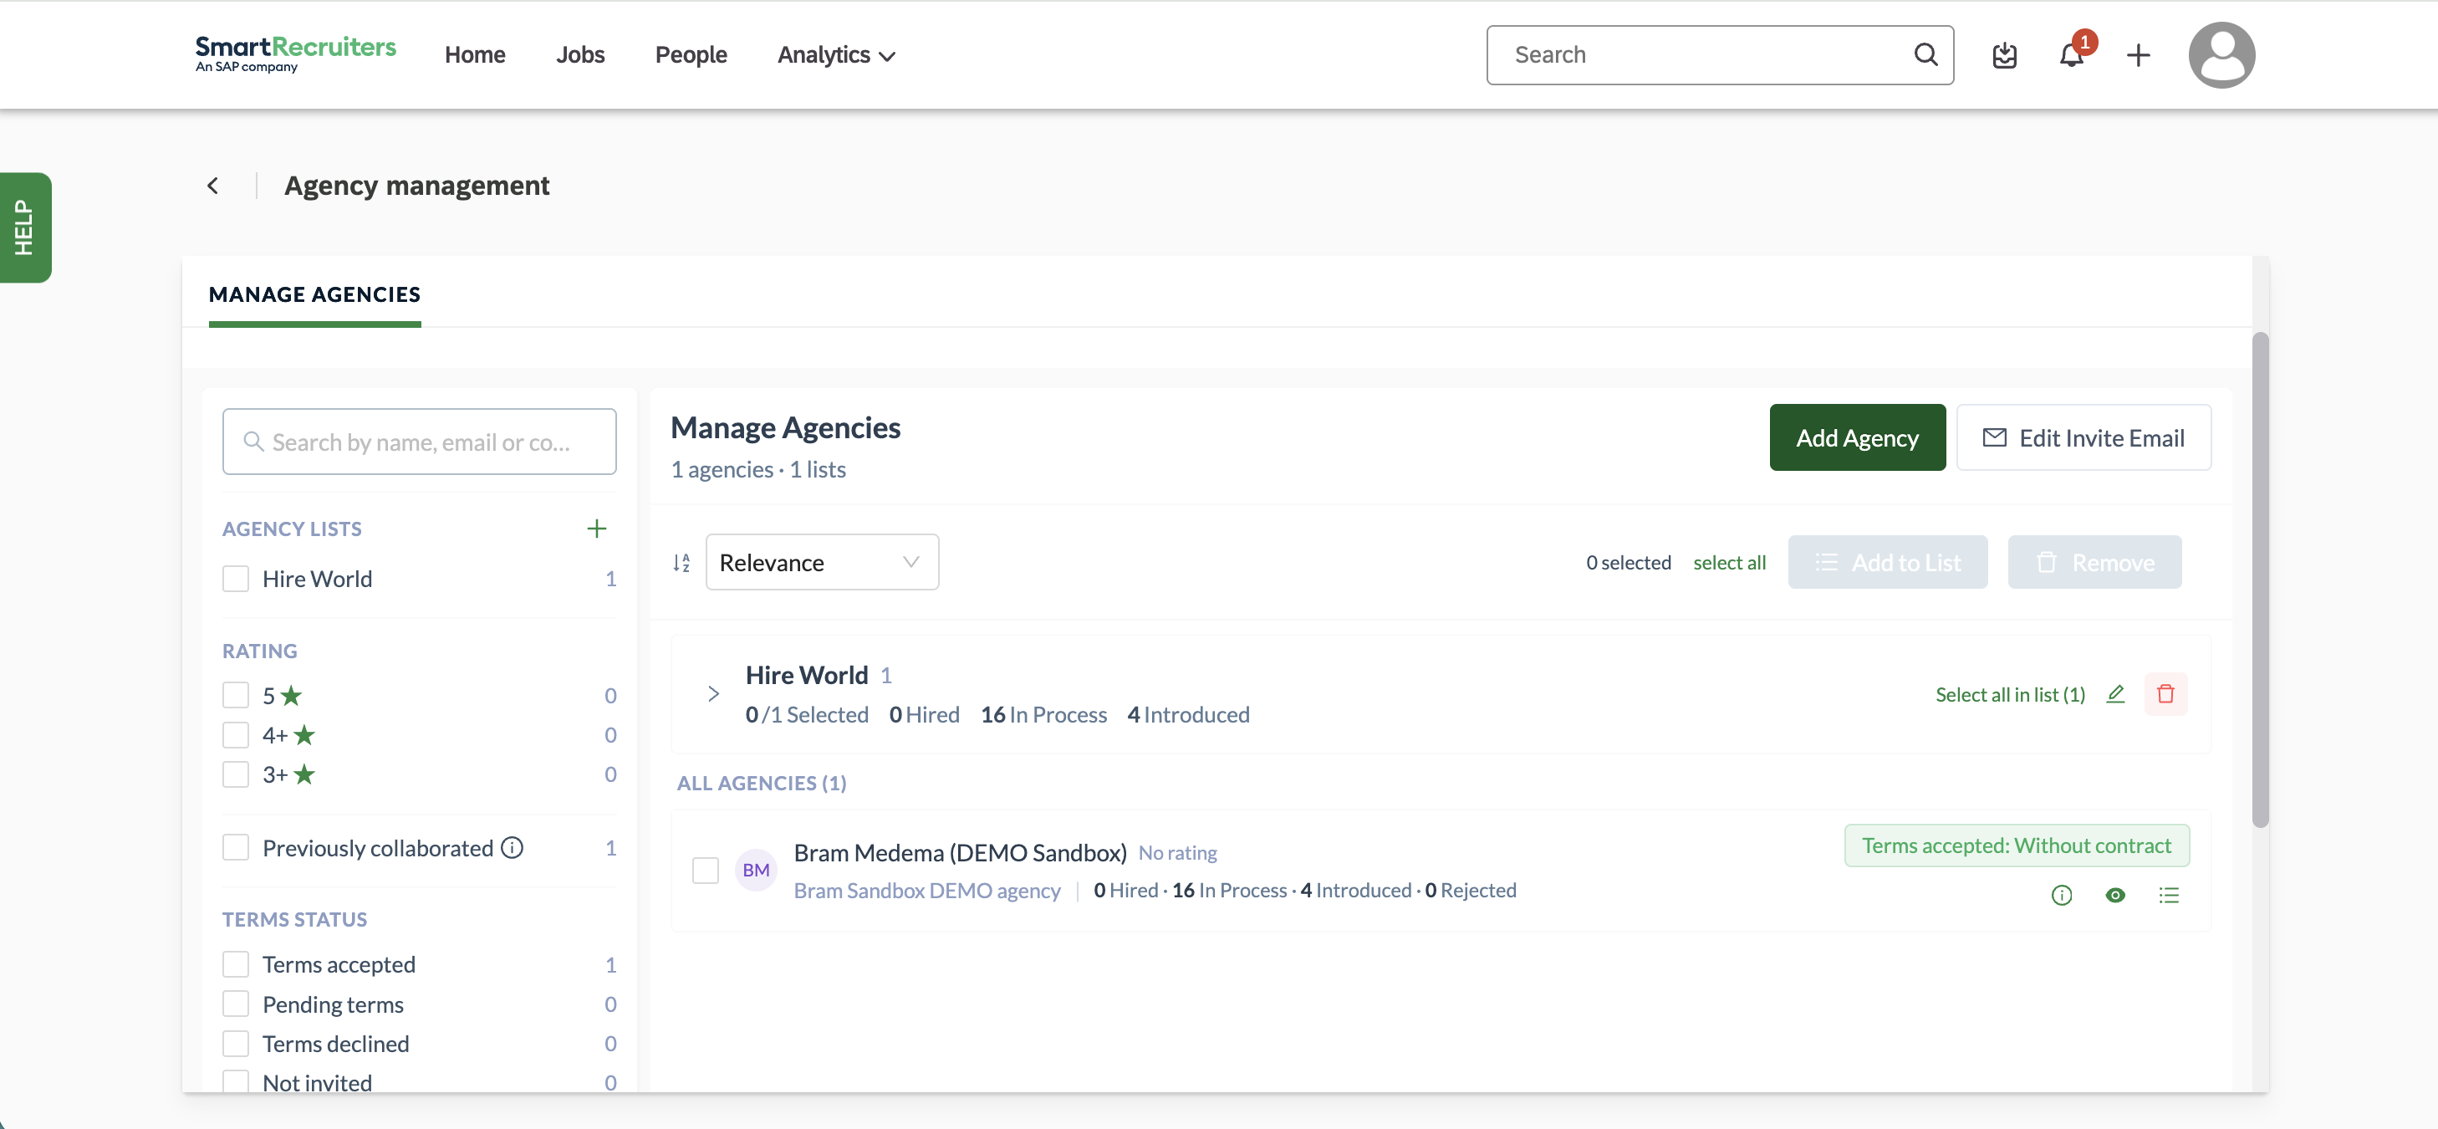Go to the Home nav item
This screenshot has height=1129, width=2438.
(475, 55)
